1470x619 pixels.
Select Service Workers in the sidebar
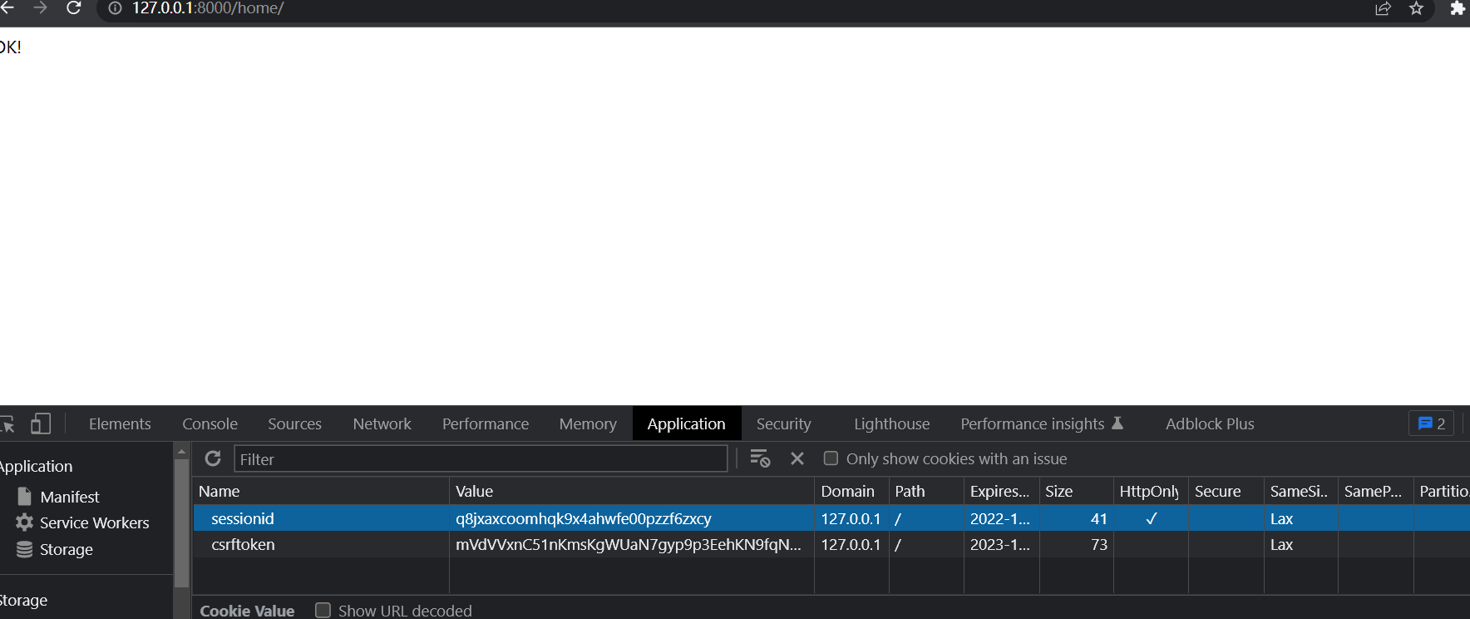point(82,522)
